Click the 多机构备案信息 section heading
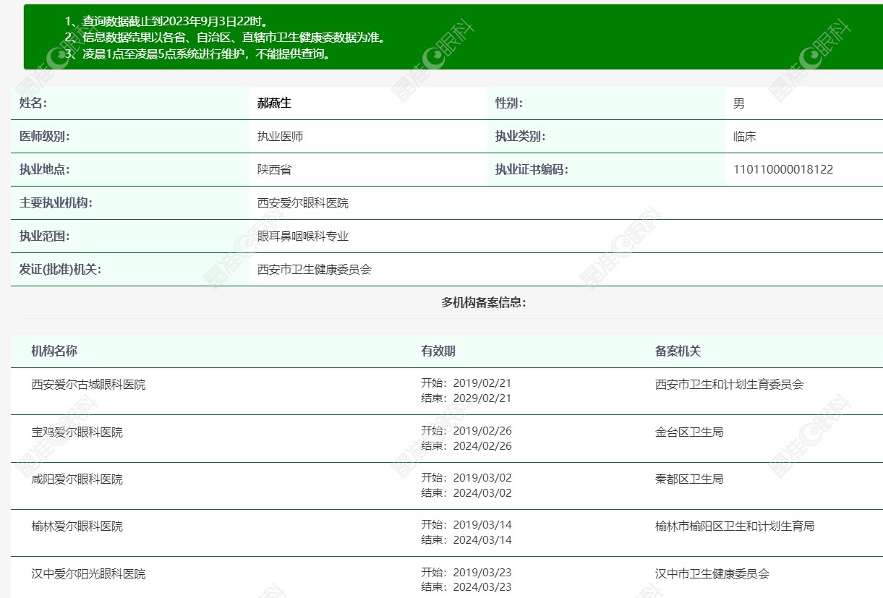 tap(484, 302)
